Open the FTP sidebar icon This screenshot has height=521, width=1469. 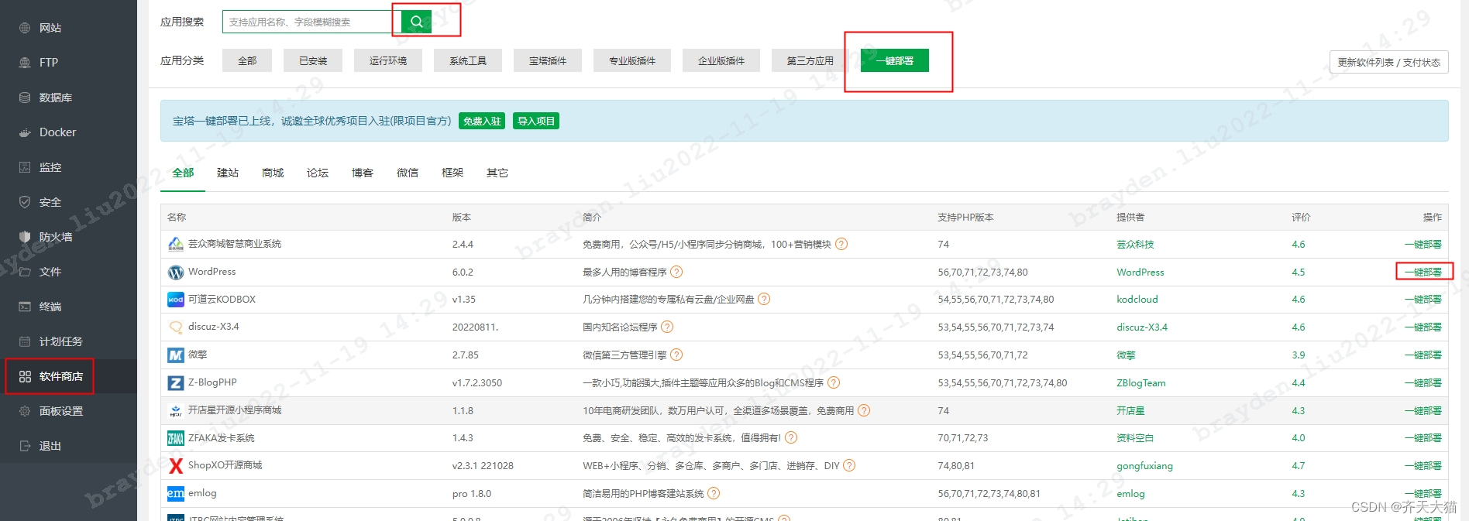25,63
